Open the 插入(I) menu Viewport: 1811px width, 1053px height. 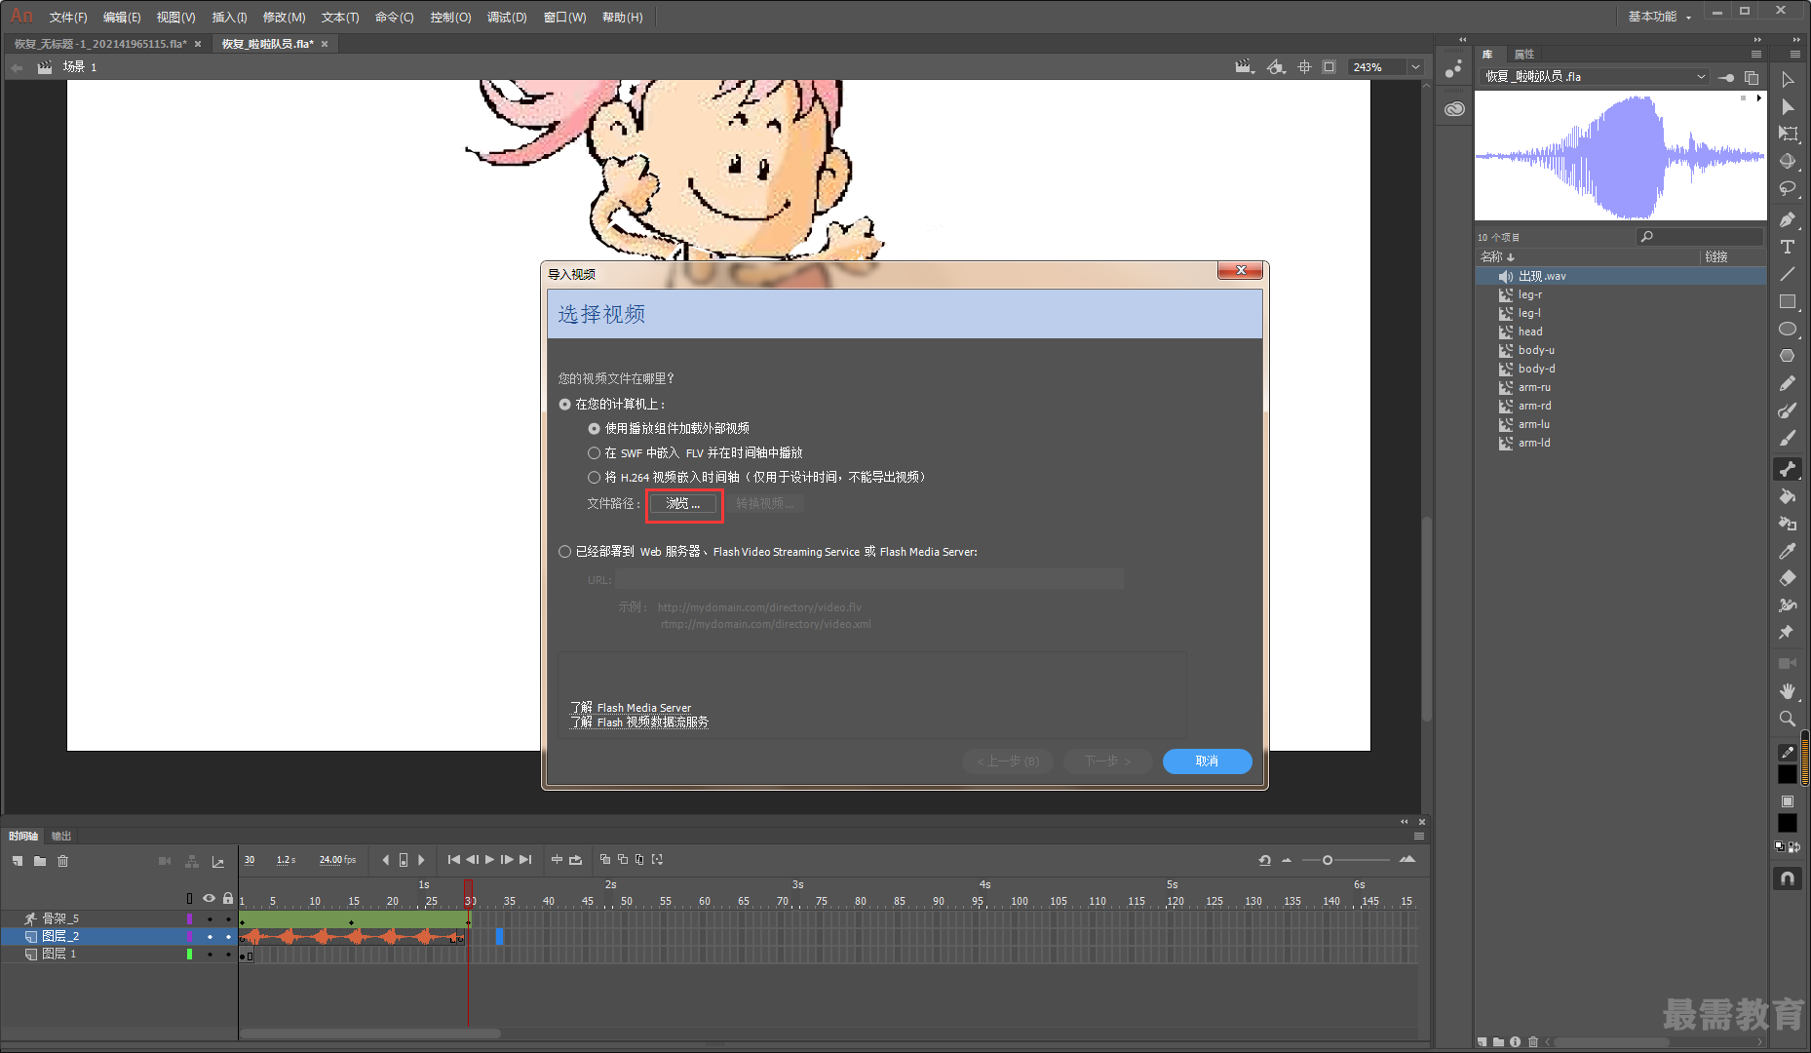(x=229, y=17)
